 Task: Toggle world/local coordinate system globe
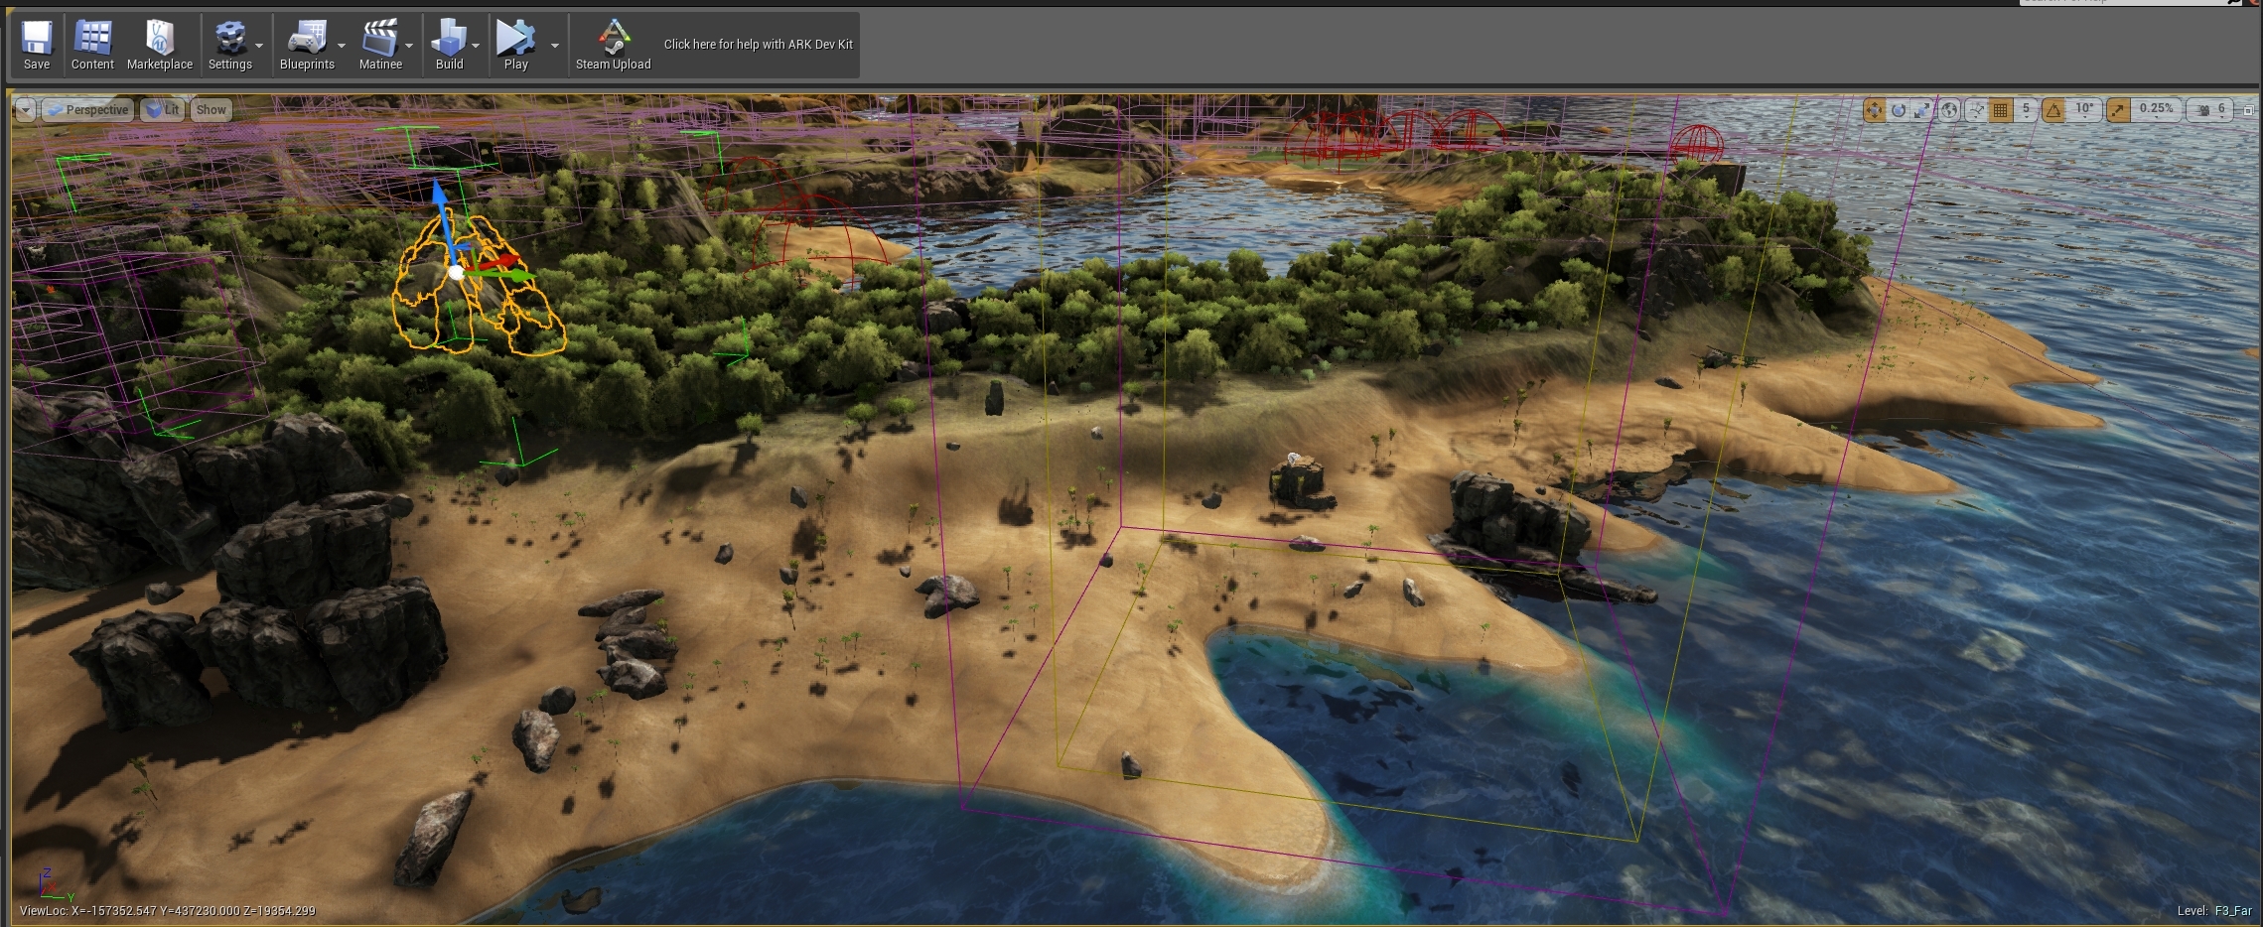pos(1950,110)
